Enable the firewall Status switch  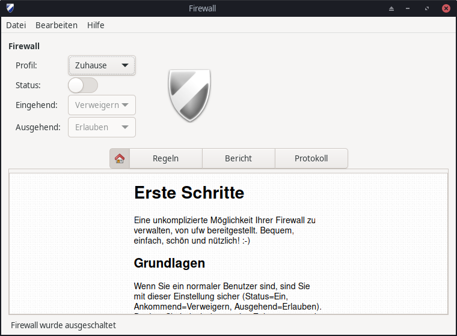tap(83, 85)
